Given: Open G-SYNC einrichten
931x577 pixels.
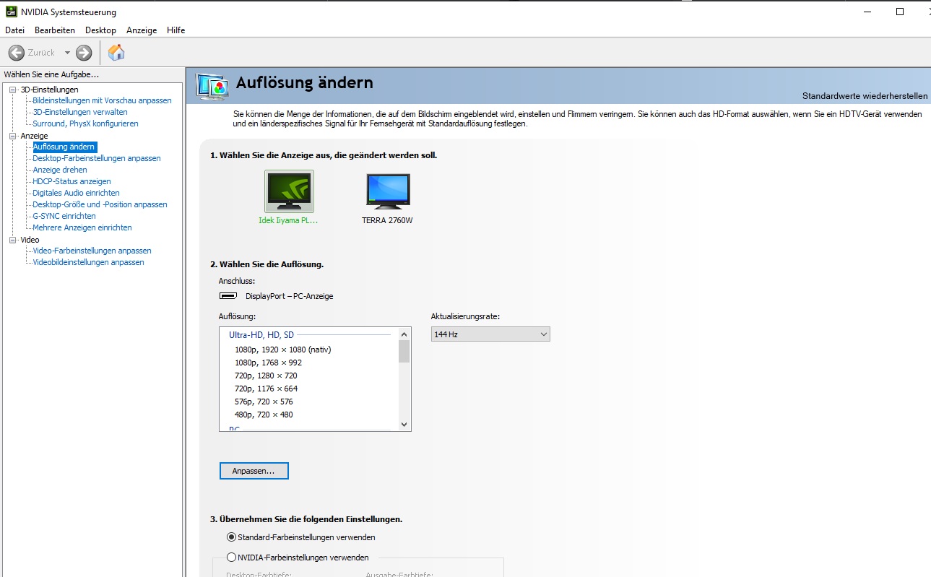Looking at the screenshot, I should (x=64, y=216).
